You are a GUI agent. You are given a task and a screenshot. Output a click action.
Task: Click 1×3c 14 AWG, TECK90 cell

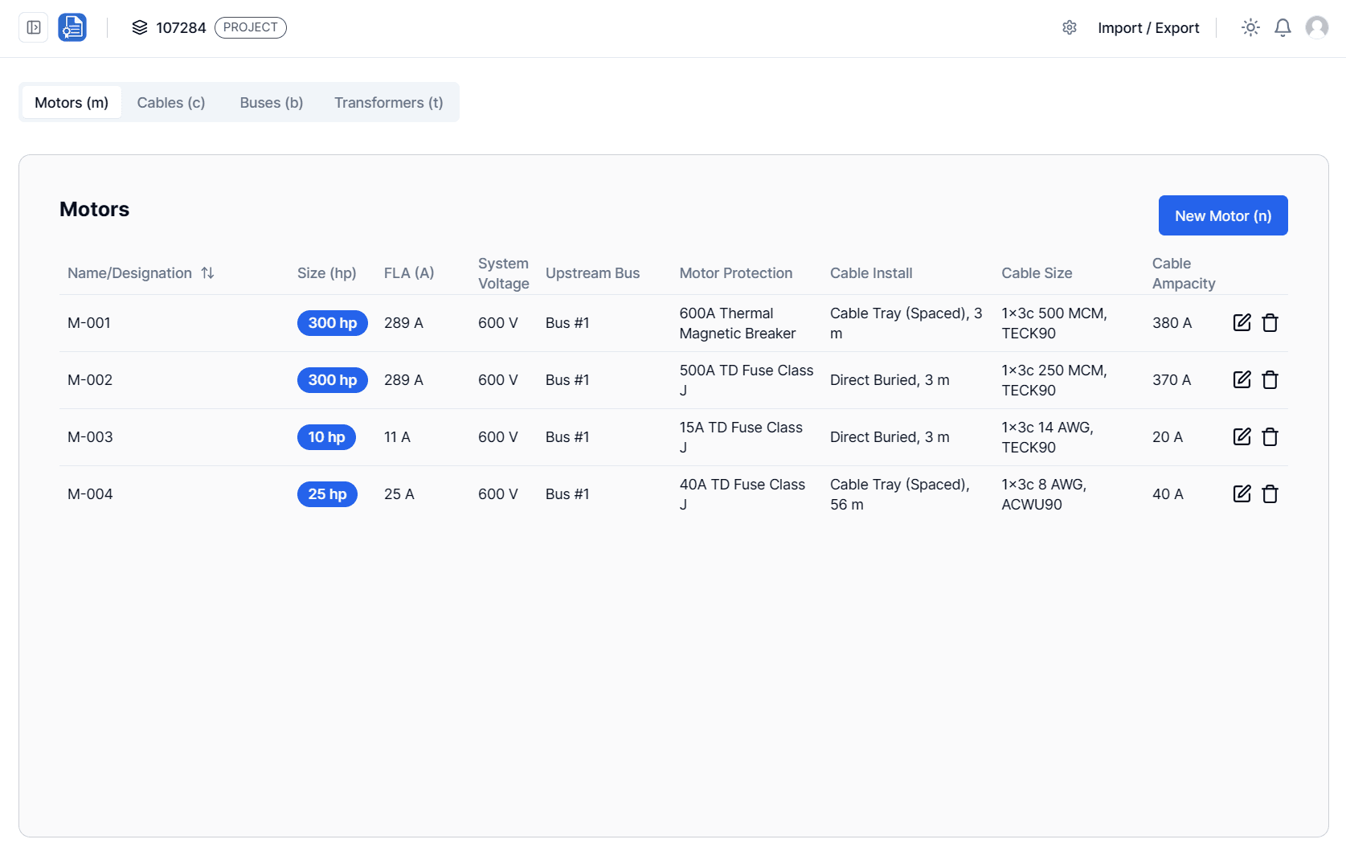click(1047, 437)
